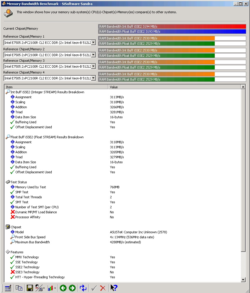Activate the context help cursor icon
This screenshot has height=293, width=250.
(114, 288)
